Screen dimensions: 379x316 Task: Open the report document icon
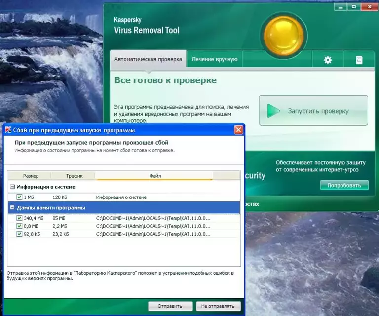tap(359, 60)
